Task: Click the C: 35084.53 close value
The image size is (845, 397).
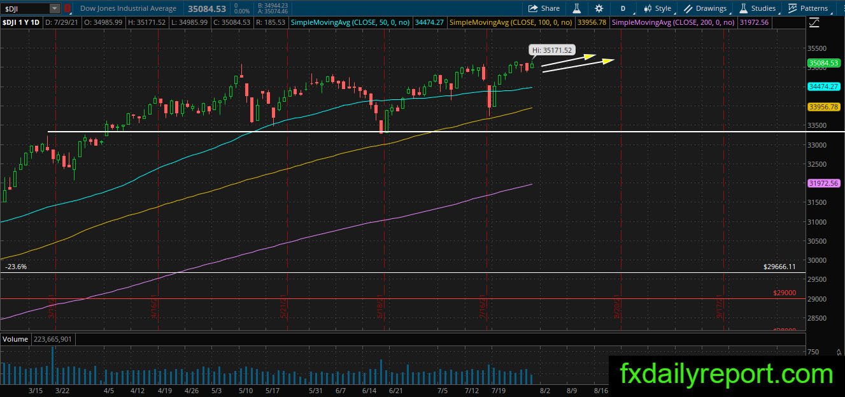Action: tap(231, 22)
